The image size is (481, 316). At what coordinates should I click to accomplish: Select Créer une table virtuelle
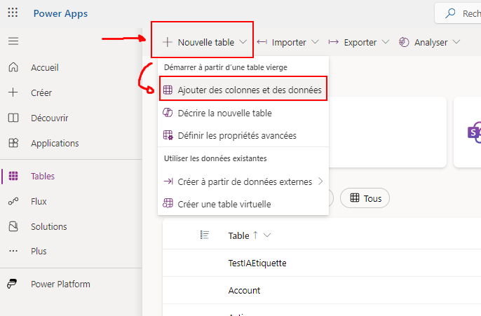coord(243,204)
